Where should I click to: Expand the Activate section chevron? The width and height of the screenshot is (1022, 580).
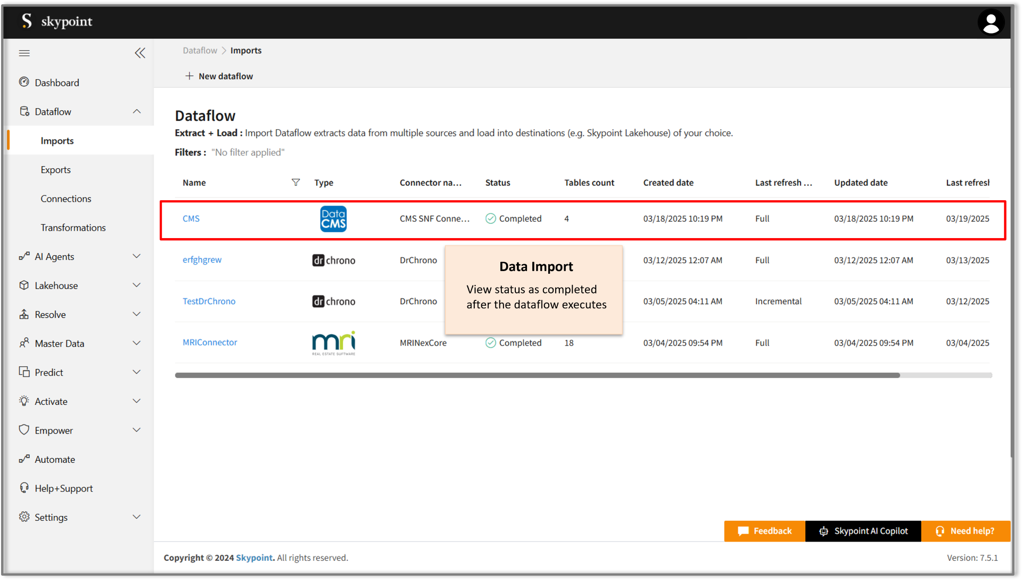pyautogui.click(x=137, y=401)
